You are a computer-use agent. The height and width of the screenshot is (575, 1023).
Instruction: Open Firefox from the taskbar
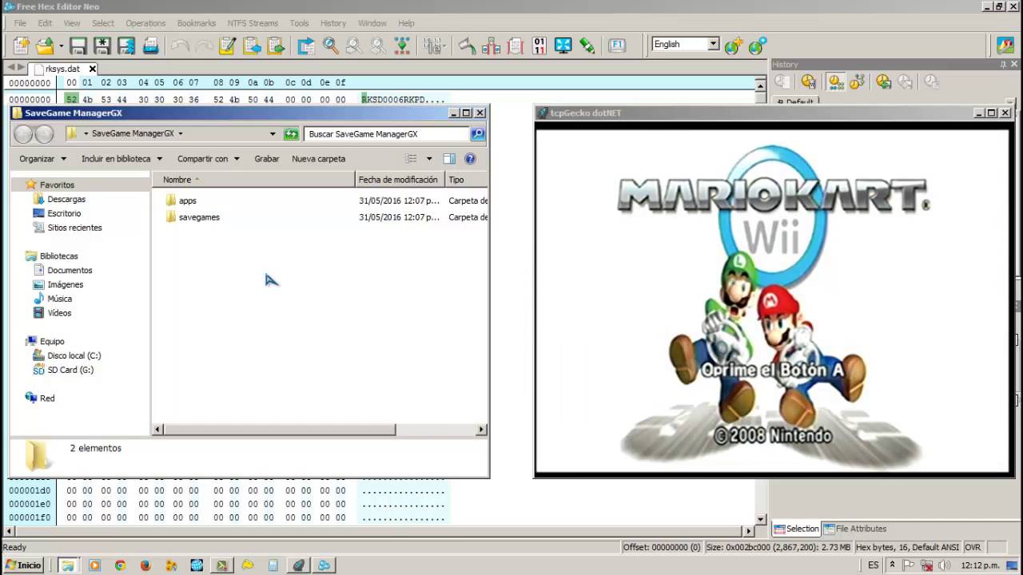145,565
